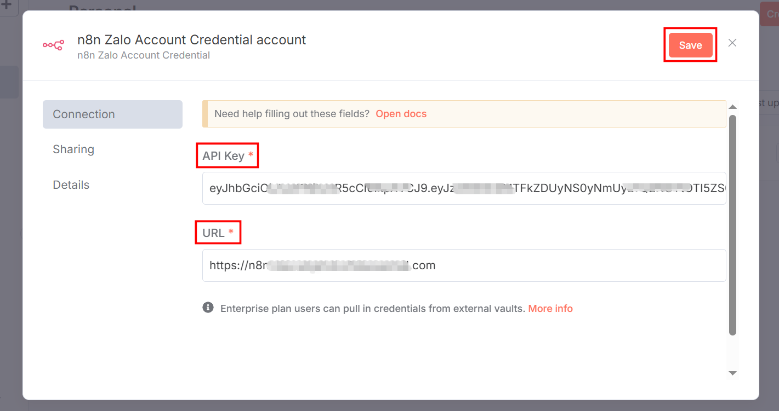The height and width of the screenshot is (411, 779).
Task: Focus the URL input field
Action: 464,265
